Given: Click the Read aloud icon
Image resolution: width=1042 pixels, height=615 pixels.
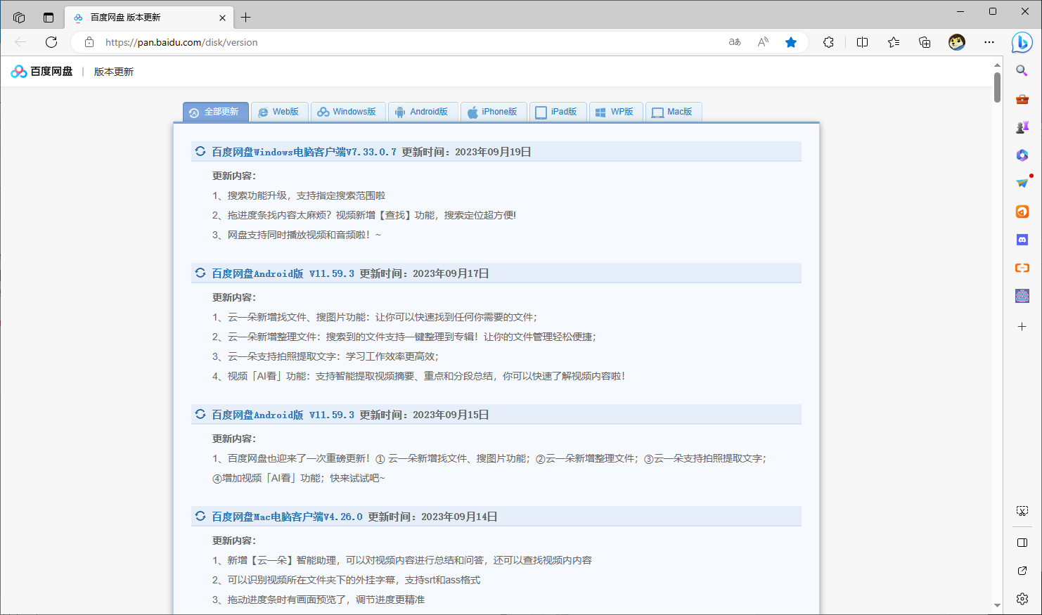Looking at the screenshot, I should (763, 42).
